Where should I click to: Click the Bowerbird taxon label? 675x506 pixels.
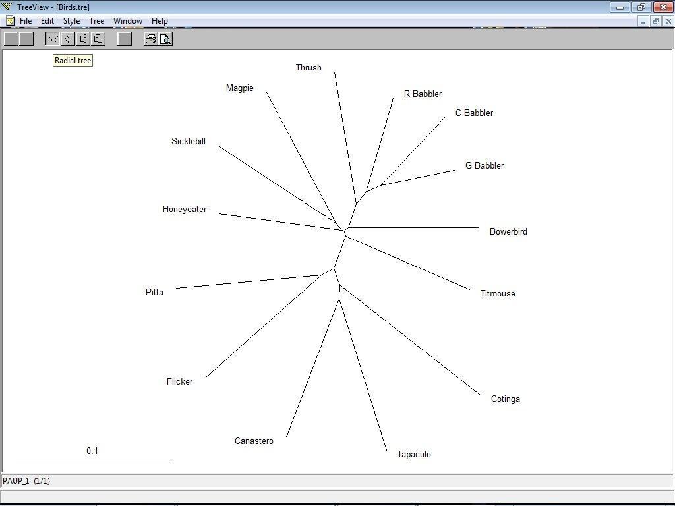pyautogui.click(x=508, y=231)
